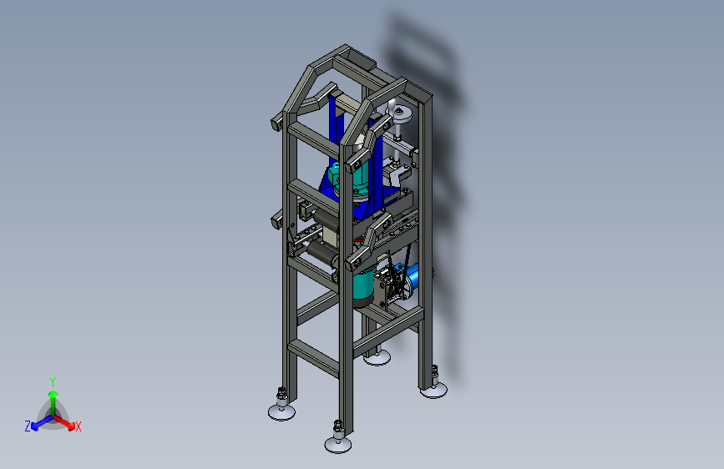This screenshot has width=724, height=469.
Task: Select the teal gear reducer cylinder below rollers
Action: [364, 286]
